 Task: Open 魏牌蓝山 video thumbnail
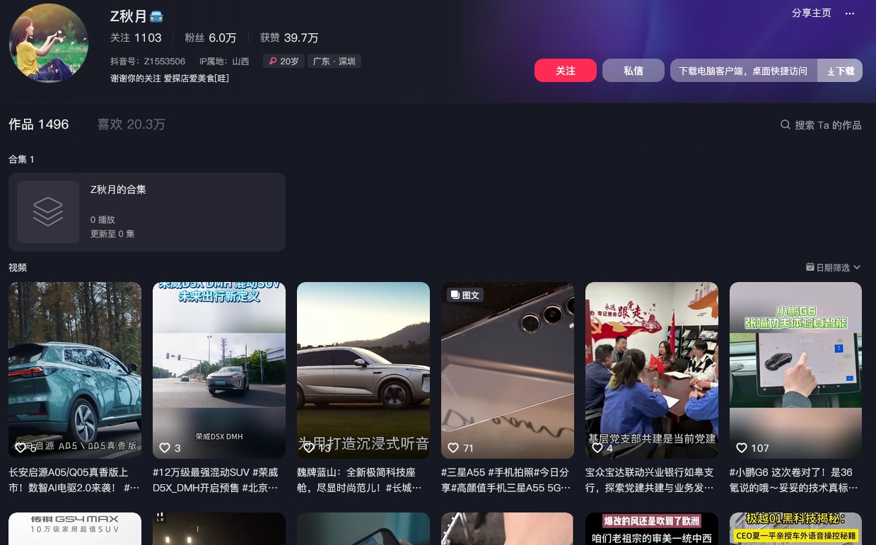[x=363, y=370]
